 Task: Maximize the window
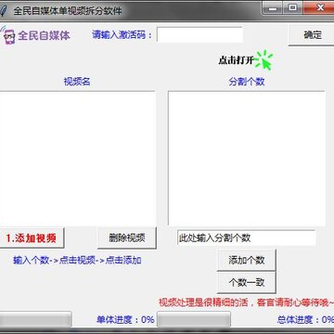(x=293, y=8)
